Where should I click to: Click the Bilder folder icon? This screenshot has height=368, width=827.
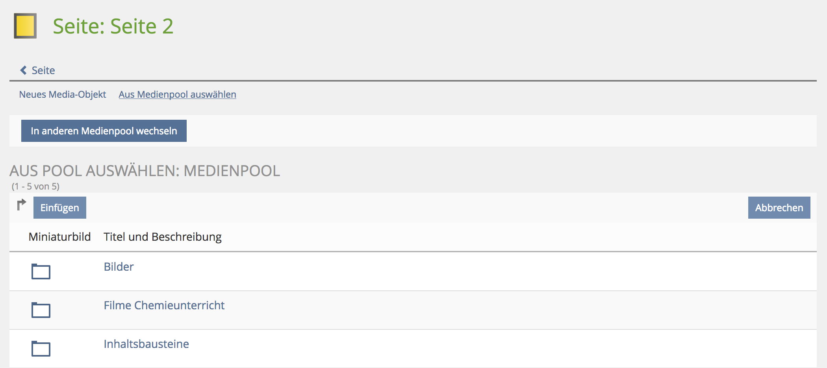click(x=41, y=271)
